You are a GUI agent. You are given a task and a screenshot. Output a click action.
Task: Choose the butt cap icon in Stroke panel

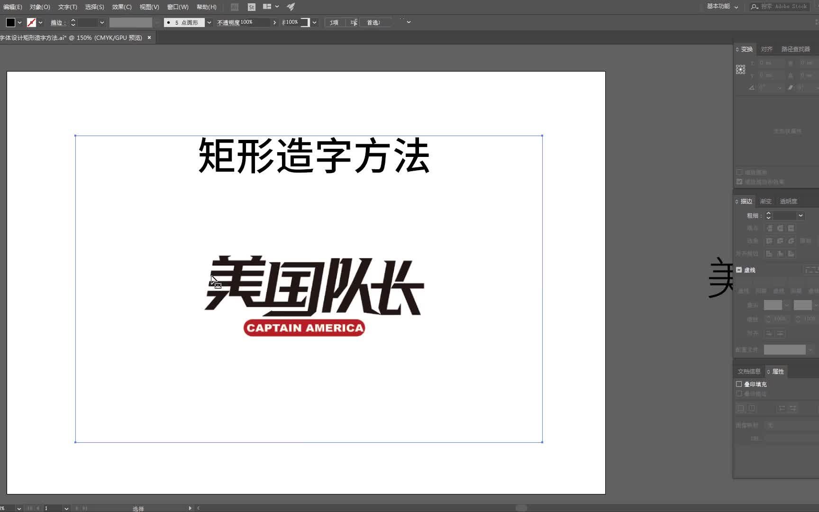click(769, 229)
